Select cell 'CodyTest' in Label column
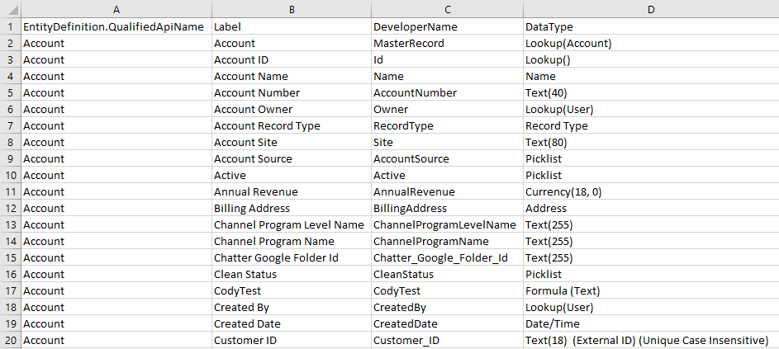The image size is (779, 349). (x=292, y=291)
